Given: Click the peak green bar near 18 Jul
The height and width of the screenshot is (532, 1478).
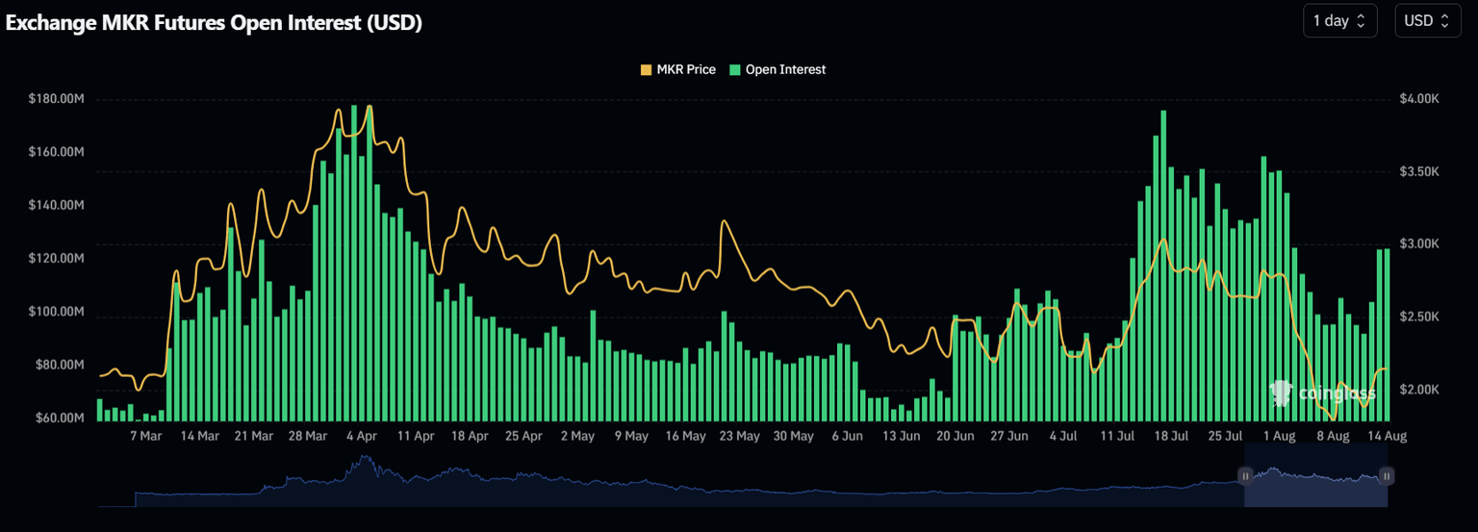Looking at the screenshot, I should click(1163, 269).
